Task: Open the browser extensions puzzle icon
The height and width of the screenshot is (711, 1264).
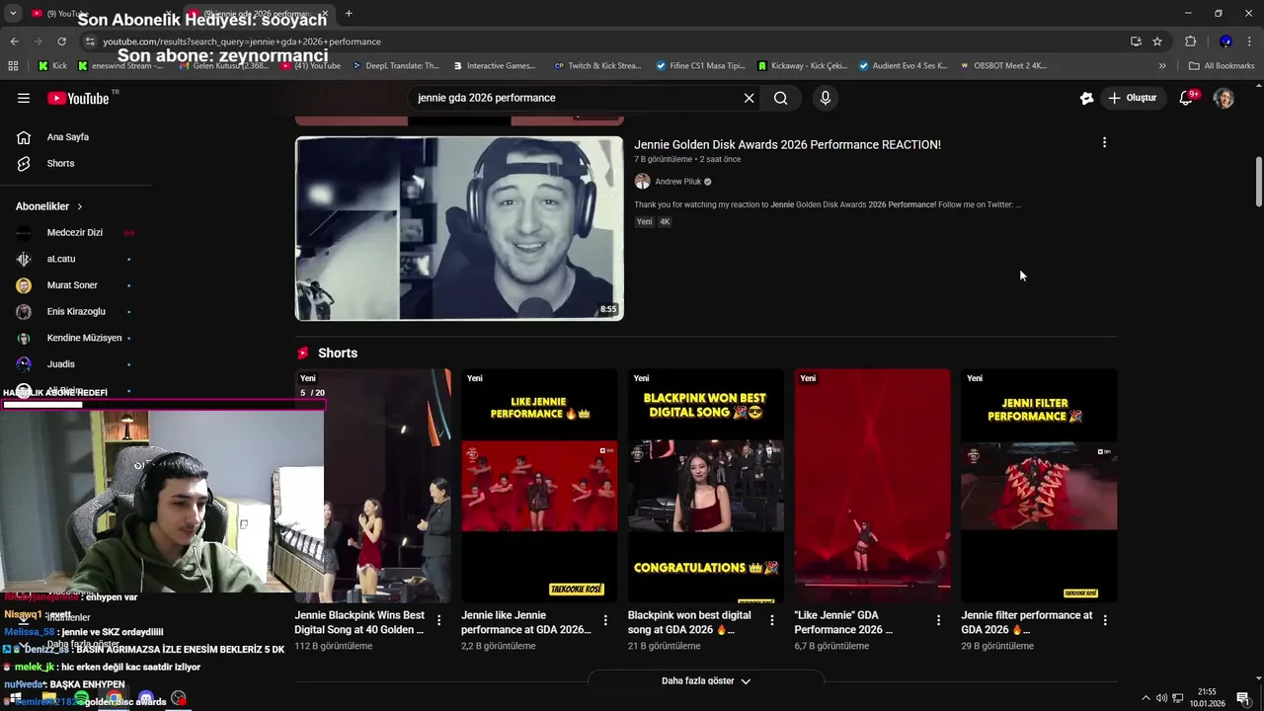Action: tap(1190, 41)
